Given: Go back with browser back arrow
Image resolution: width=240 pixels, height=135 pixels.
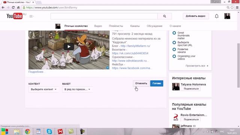Looking at the screenshot, I should tap(3, 7).
